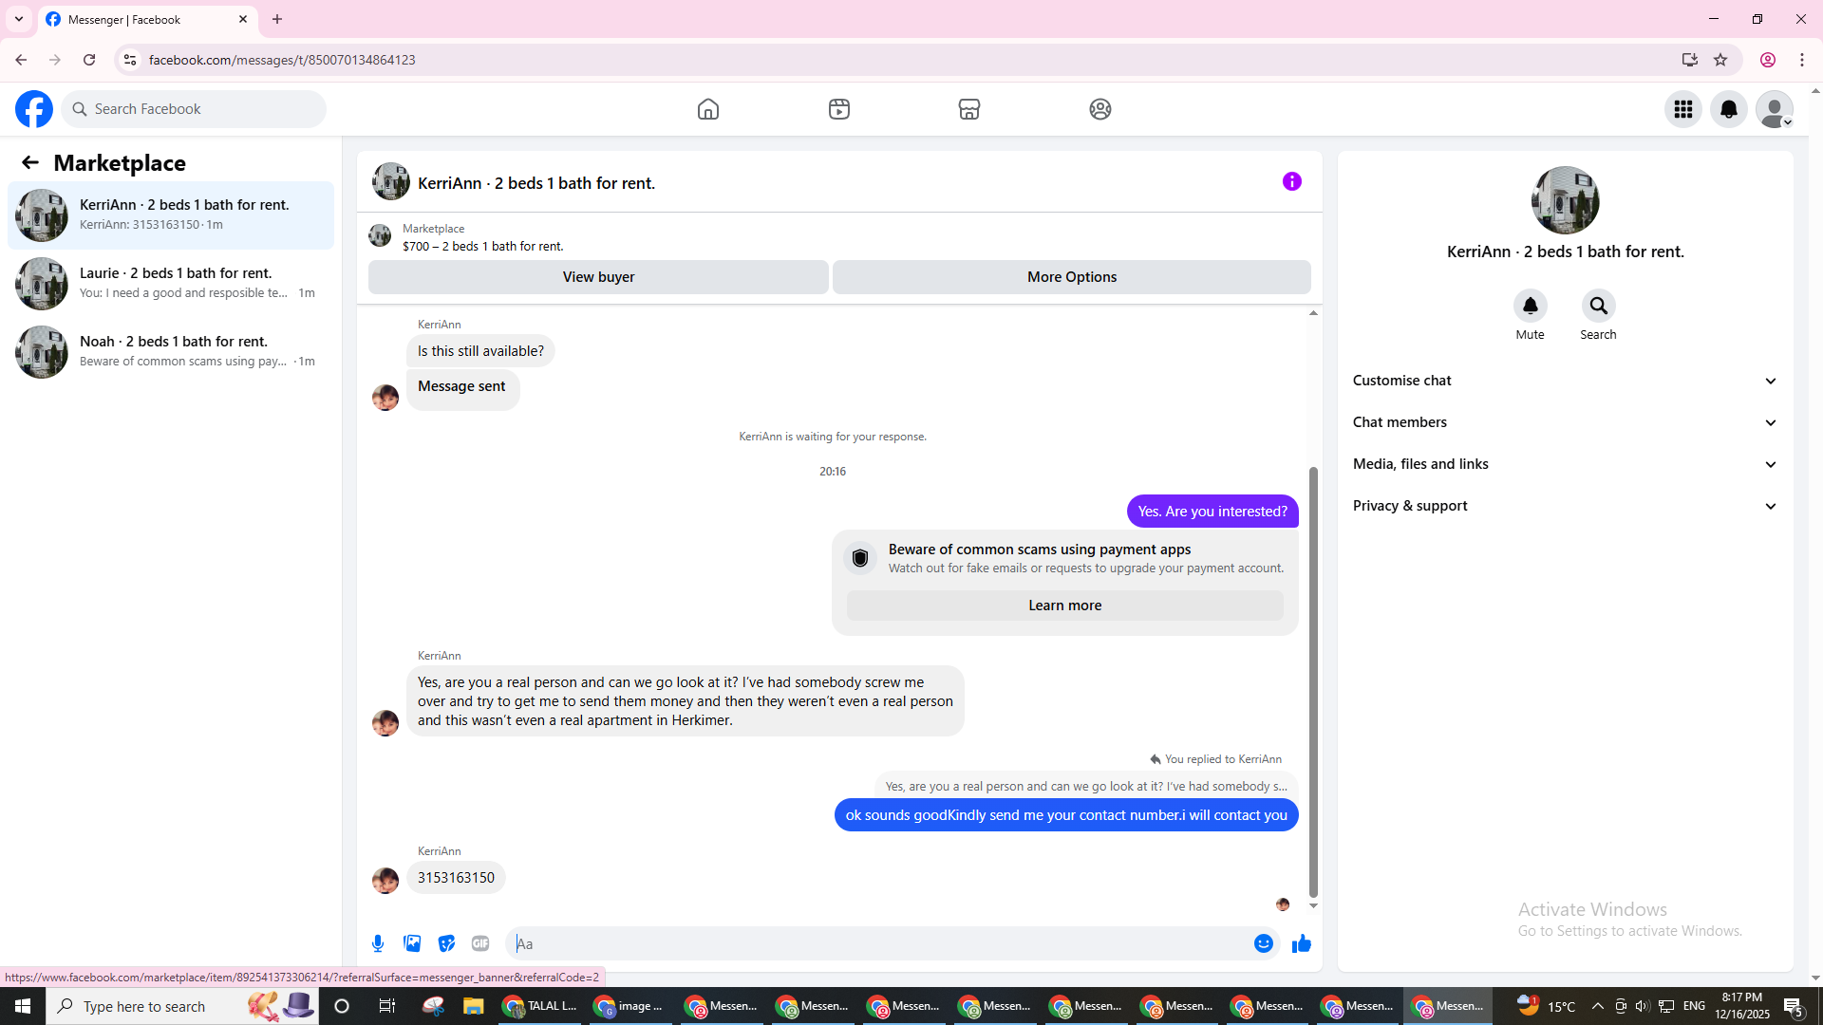Expand the Chat members section
The image size is (1823, 1025).
[x=1565, y=422]
